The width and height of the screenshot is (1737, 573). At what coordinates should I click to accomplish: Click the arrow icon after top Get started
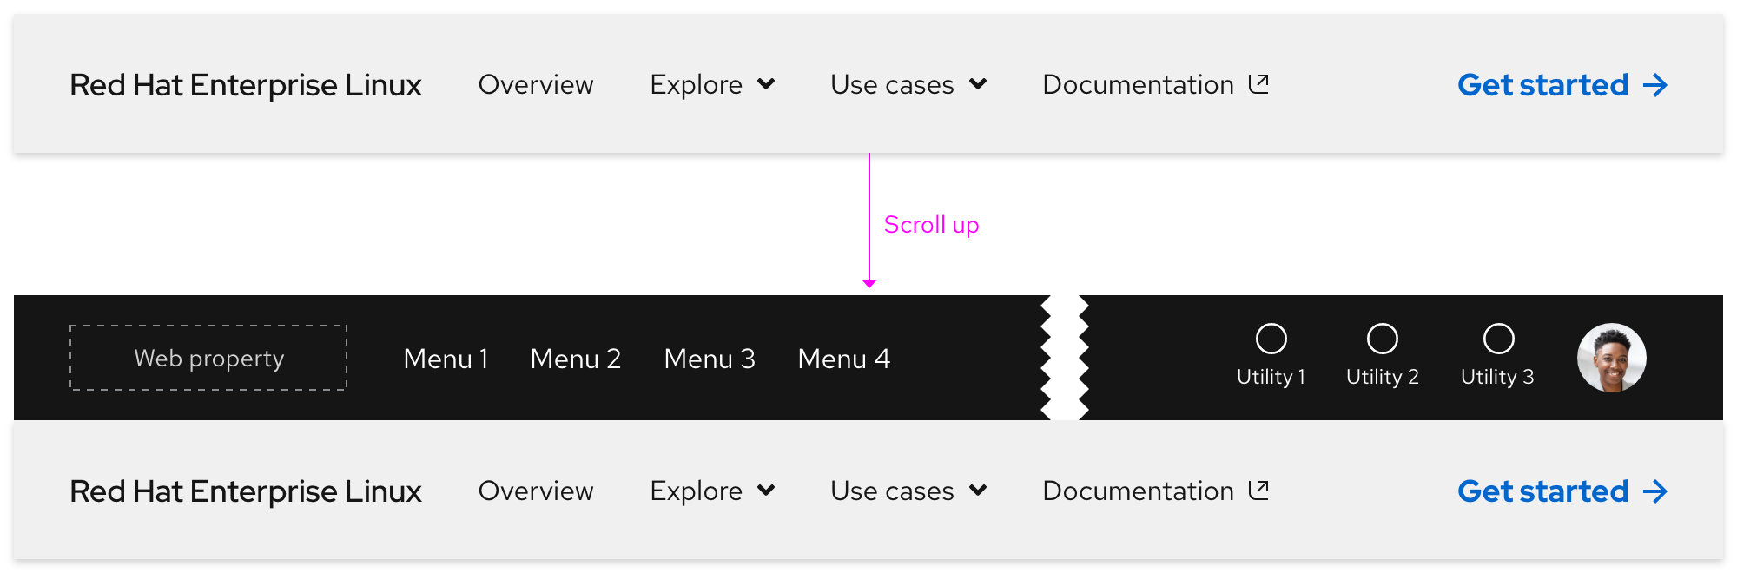click(1655, 85)
